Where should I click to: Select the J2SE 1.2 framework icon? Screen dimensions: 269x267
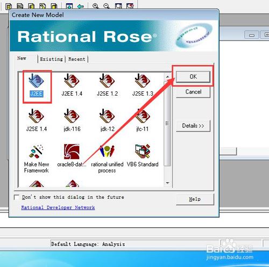pyautogui.click(x=107, y=81)
